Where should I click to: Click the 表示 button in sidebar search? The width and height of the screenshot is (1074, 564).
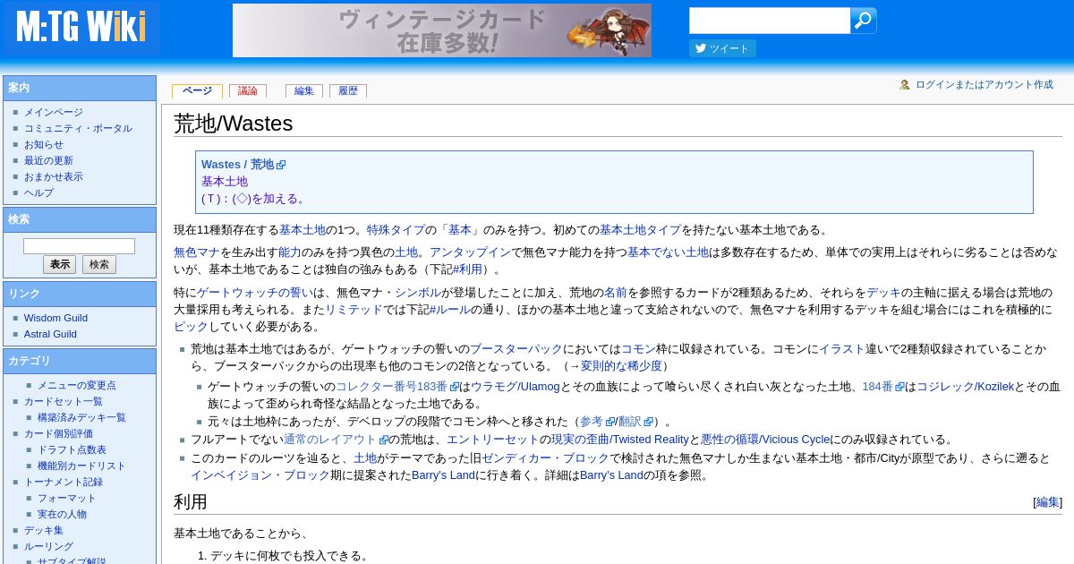[x=59, y=265]
